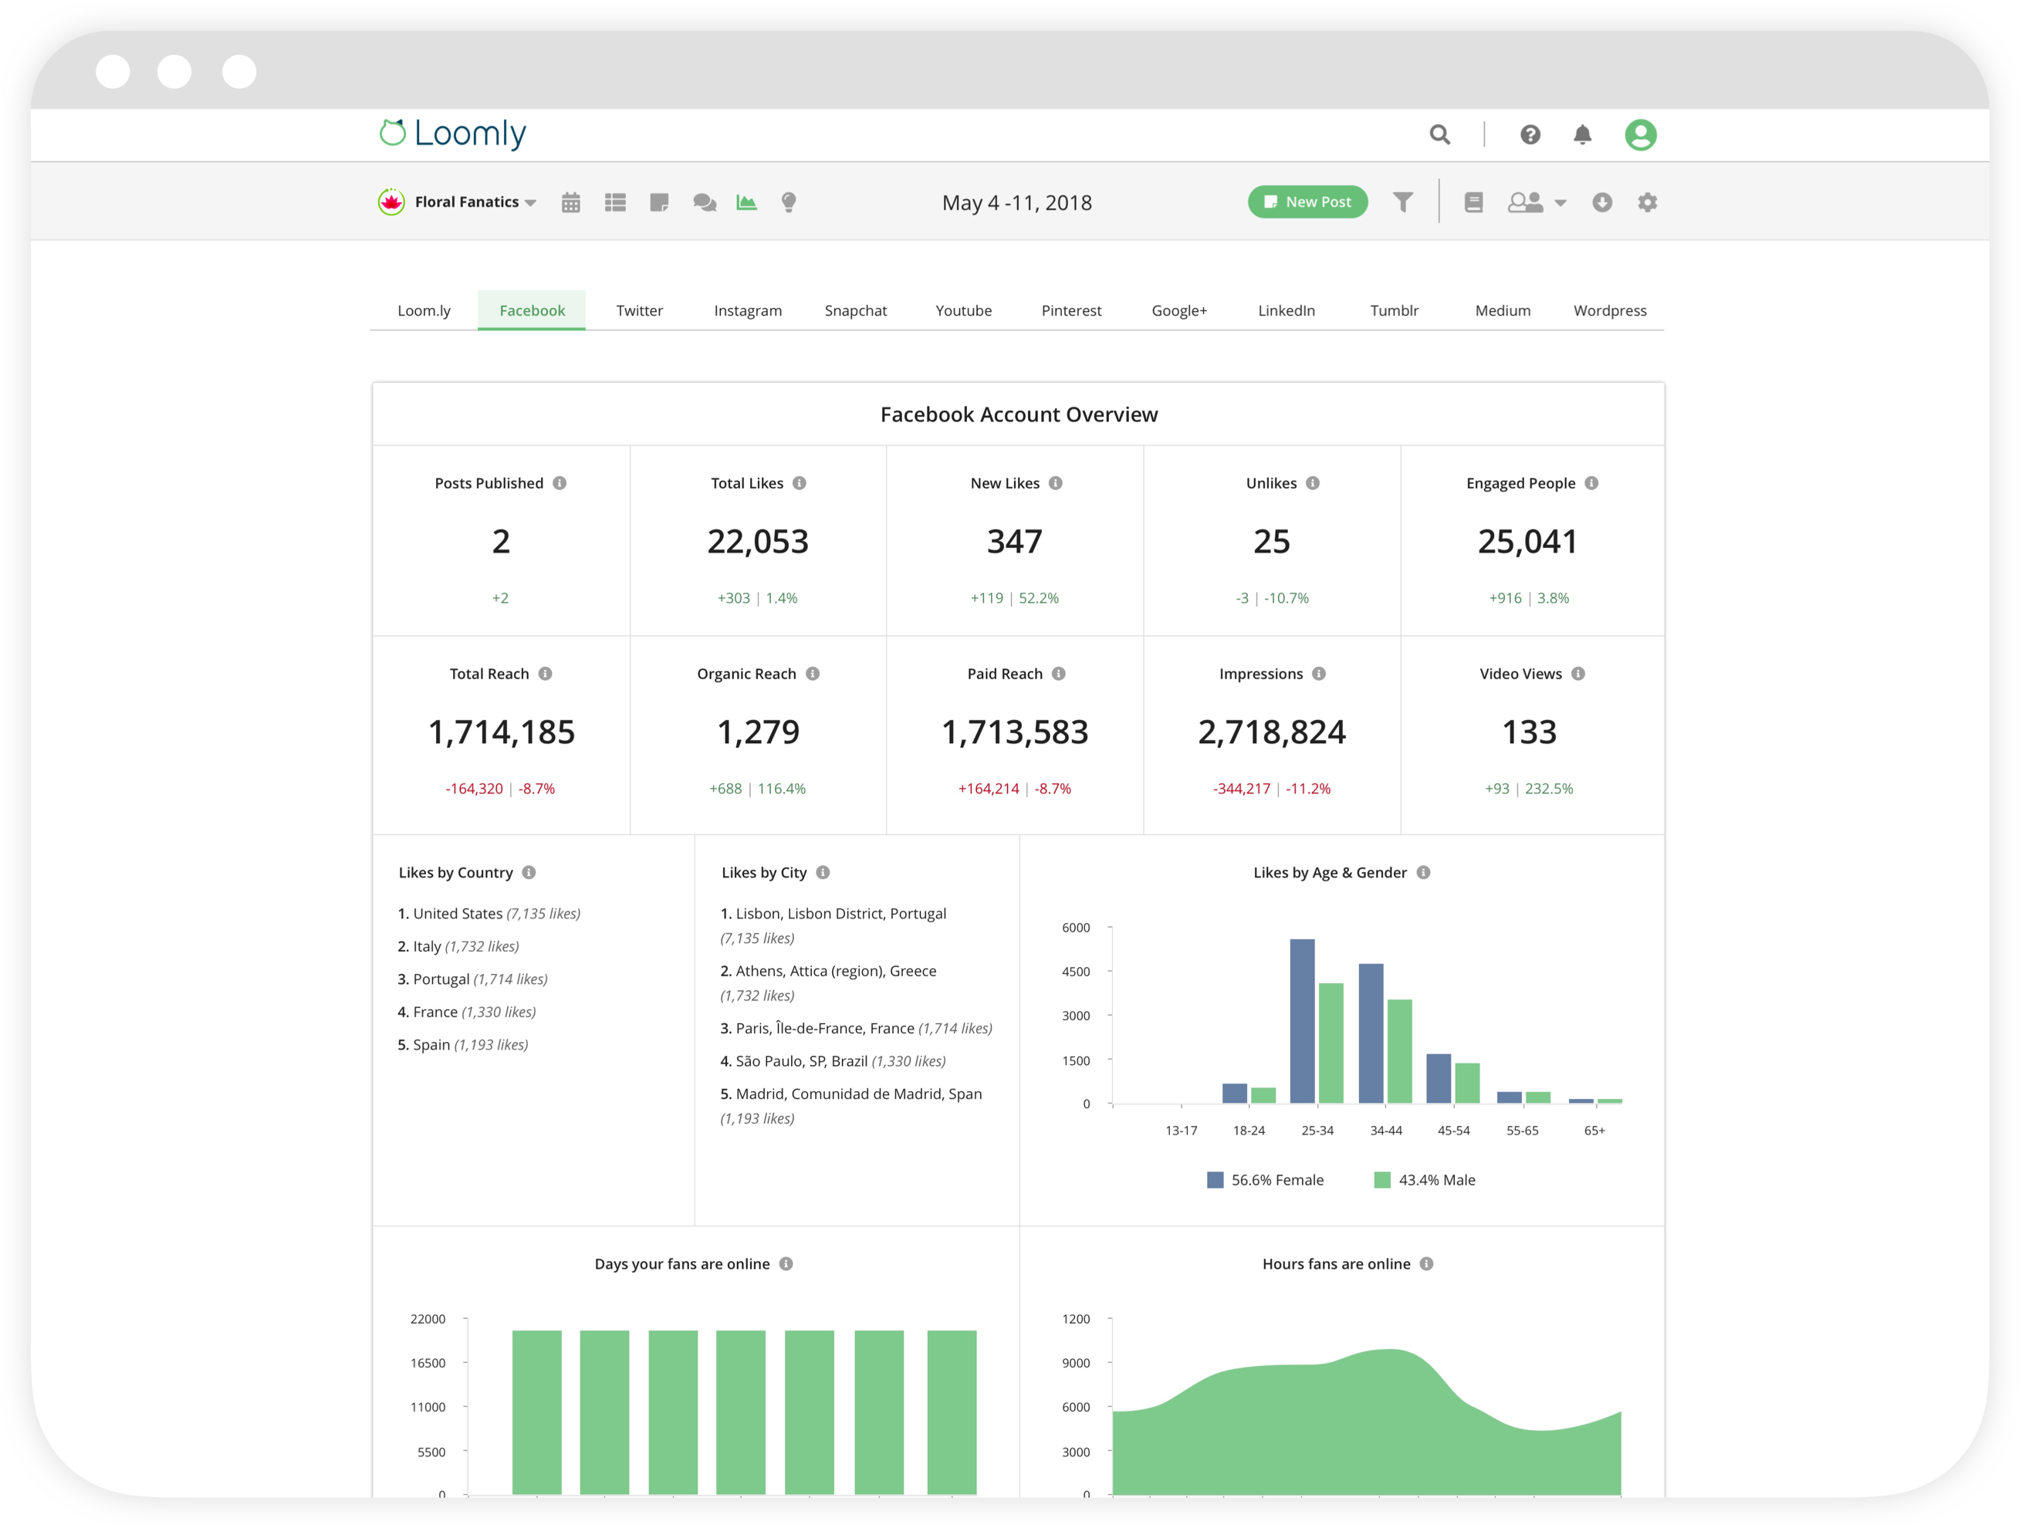Click the New Post button
This screenshot has width=2022, height=1528.
1307,202
